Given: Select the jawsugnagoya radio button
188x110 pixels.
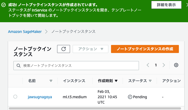Looking at the screenshot, I should [x=15, y=97].
